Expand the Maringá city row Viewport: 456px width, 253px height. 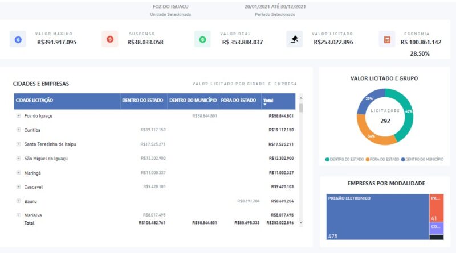click(19, 173)
